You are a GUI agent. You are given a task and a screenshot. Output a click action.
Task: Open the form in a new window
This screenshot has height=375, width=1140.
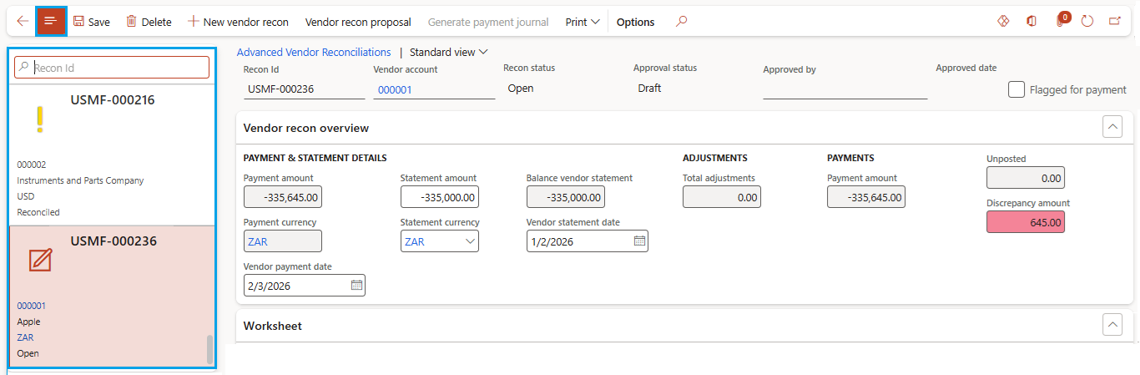pos(1115,22)
